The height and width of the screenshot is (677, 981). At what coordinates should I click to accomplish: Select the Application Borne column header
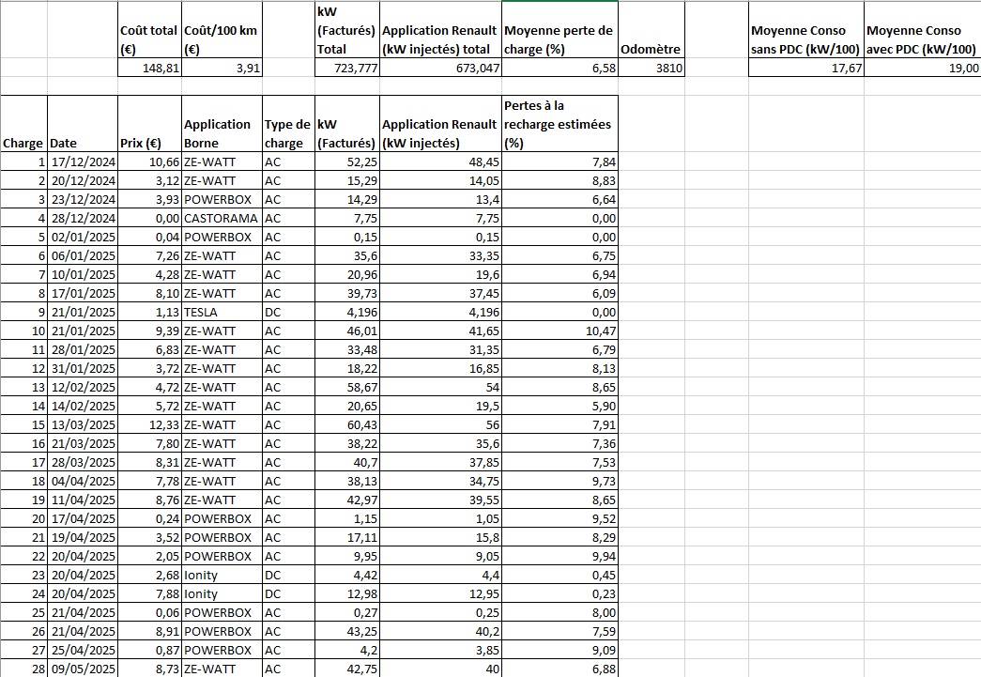pos(222,124)
